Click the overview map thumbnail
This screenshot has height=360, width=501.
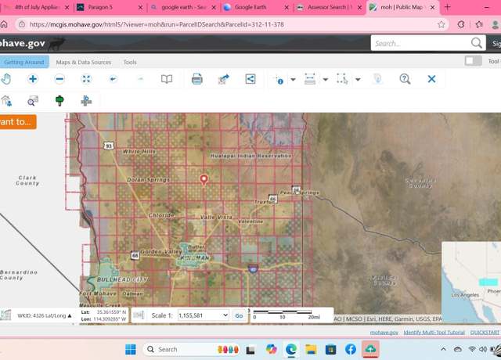(471, 283)
